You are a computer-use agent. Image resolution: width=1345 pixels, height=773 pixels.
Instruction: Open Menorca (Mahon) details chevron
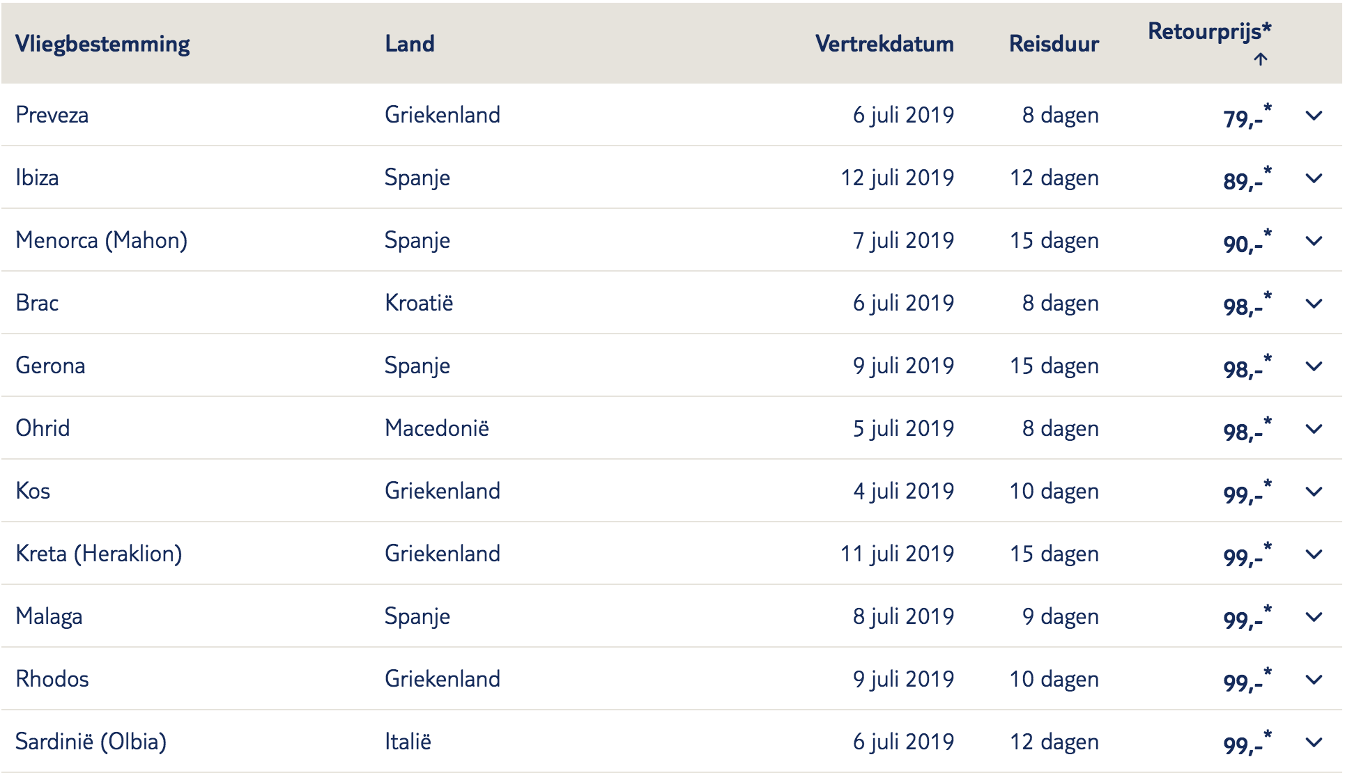(x=1314, y=241)
